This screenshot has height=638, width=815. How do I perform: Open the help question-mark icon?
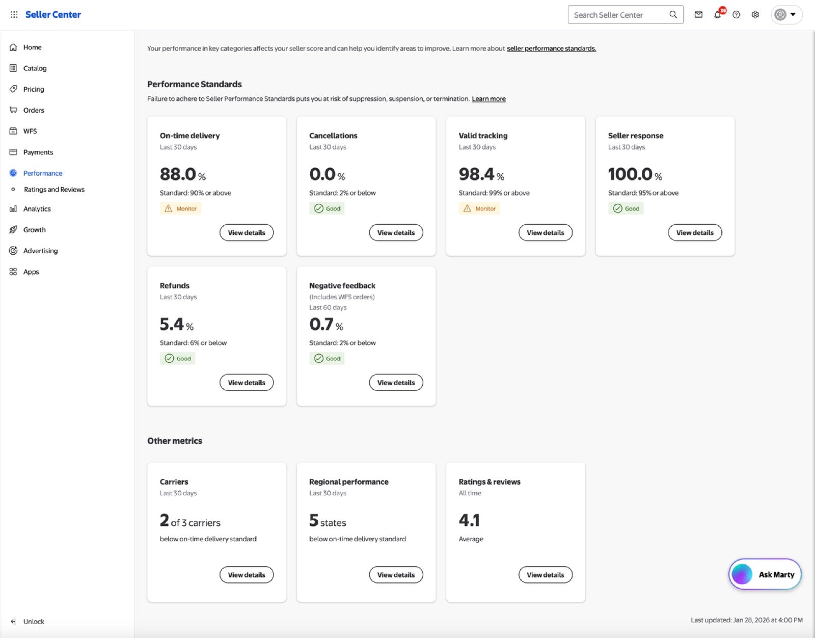(736, 15)
